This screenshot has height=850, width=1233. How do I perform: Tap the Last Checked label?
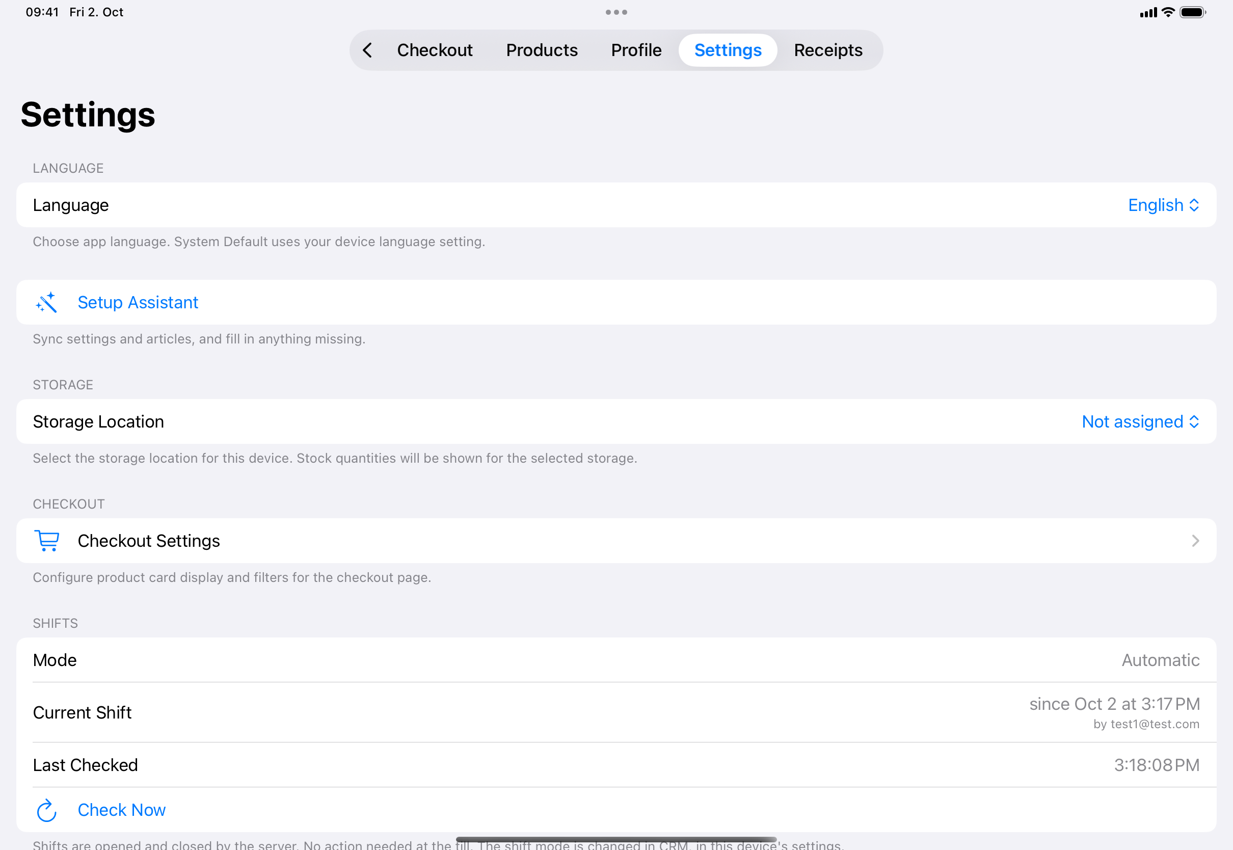(x=85, y=765)
